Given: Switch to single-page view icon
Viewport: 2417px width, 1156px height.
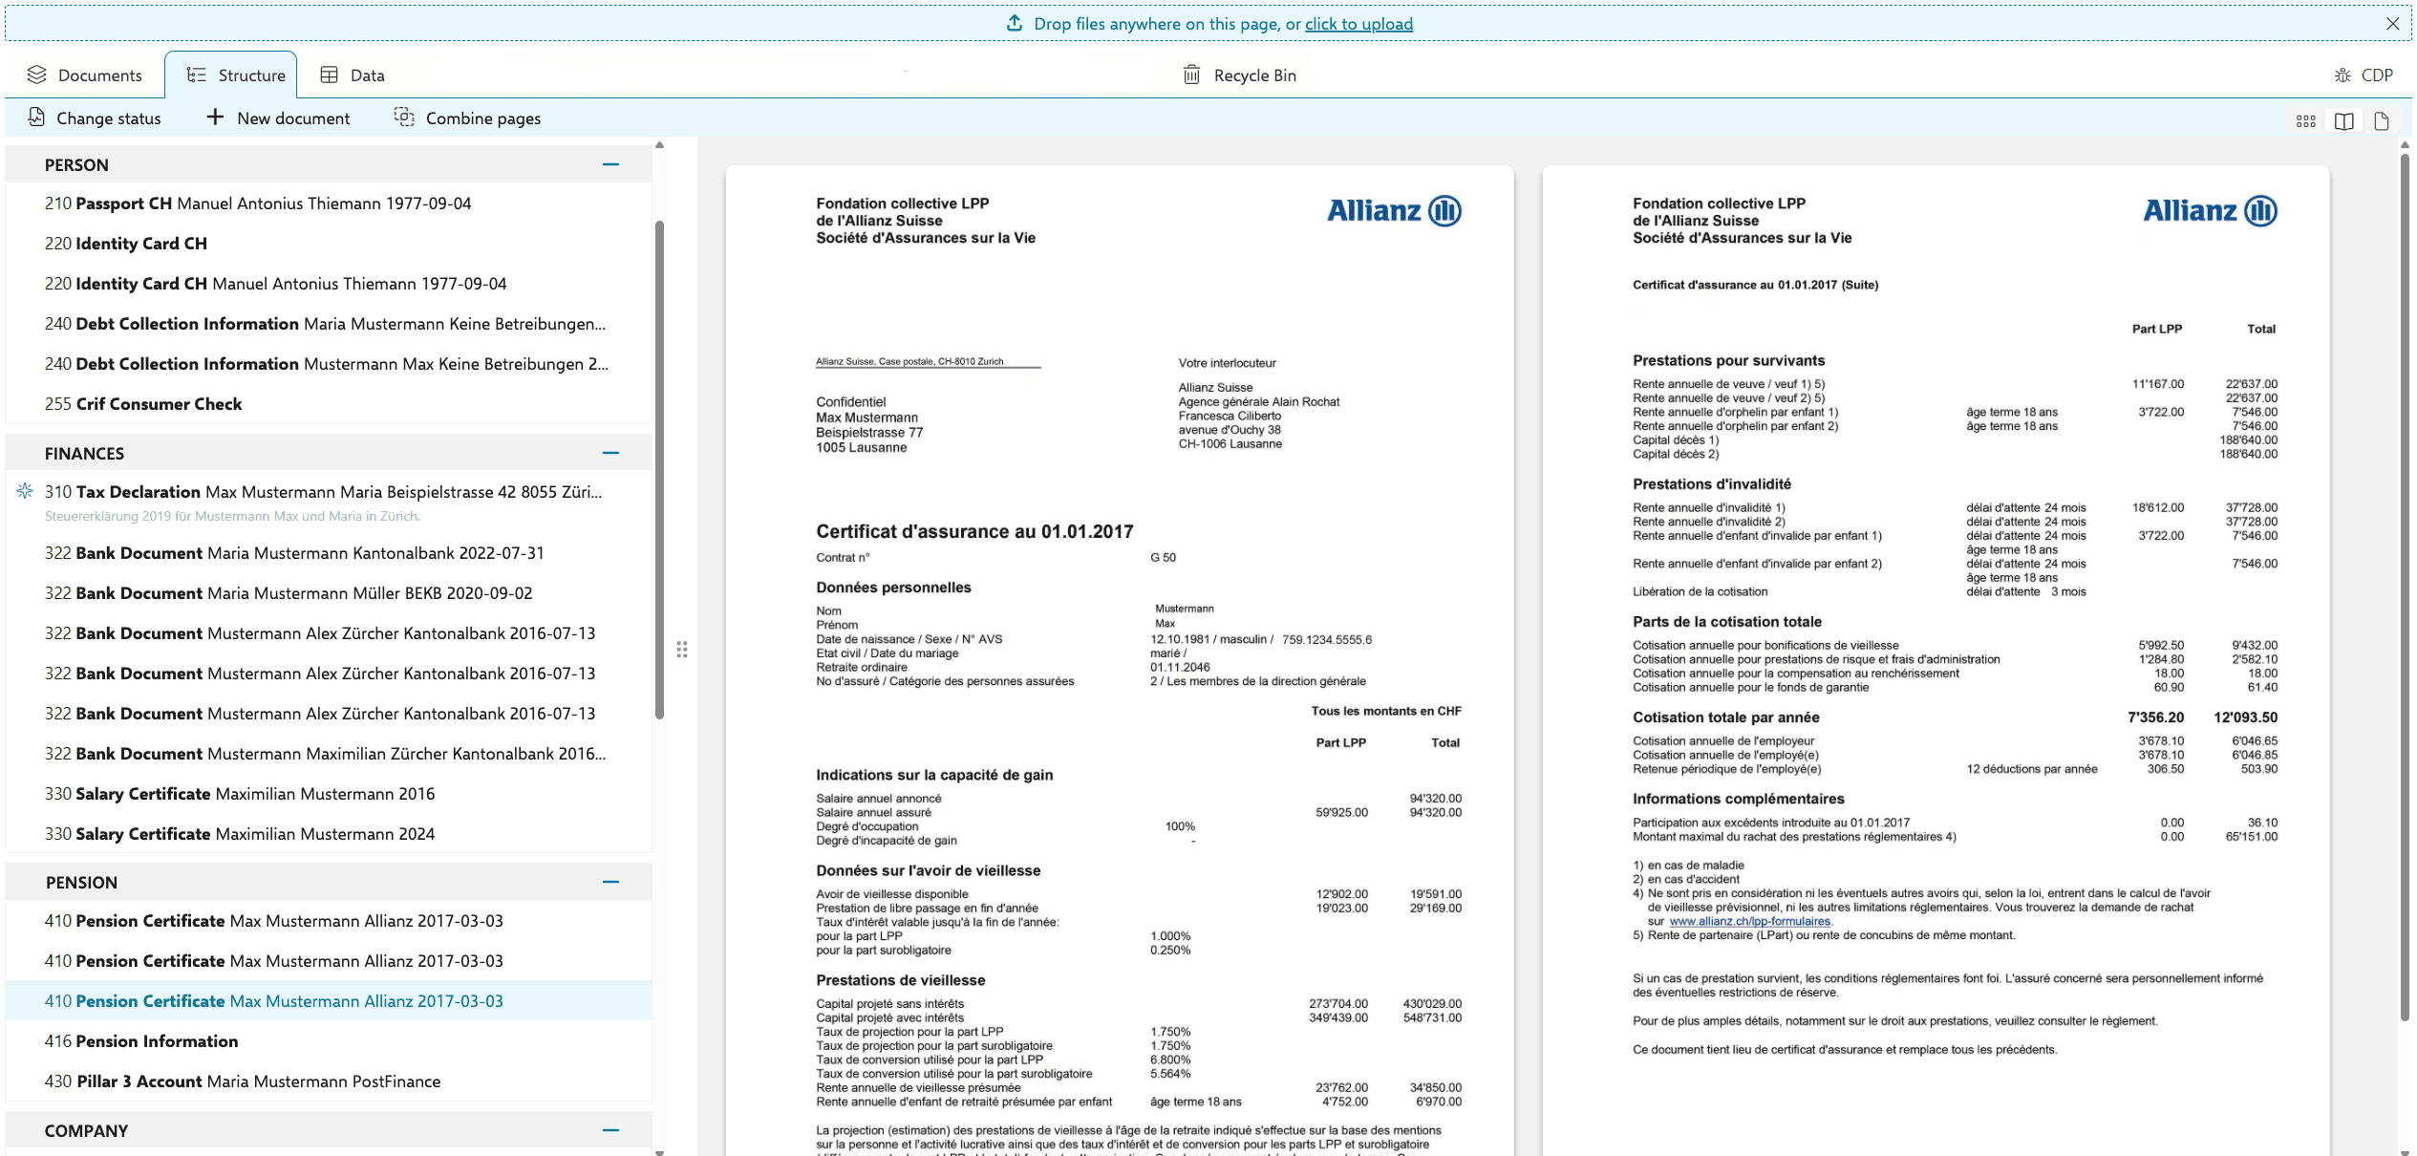Looking at the screenshot, I should (x=2382, y=121).
